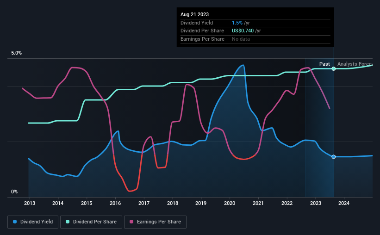This screenshot has height=235, width=380.
Task: Click the 2018 x-axis label
Action: point(173,203)
